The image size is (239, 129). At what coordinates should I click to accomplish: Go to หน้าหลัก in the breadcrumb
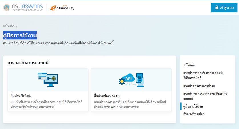click(x=9, y=26)
